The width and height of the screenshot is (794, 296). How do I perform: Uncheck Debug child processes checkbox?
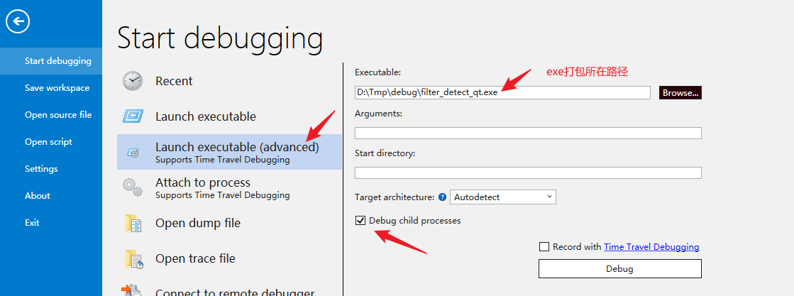(360, 221)
